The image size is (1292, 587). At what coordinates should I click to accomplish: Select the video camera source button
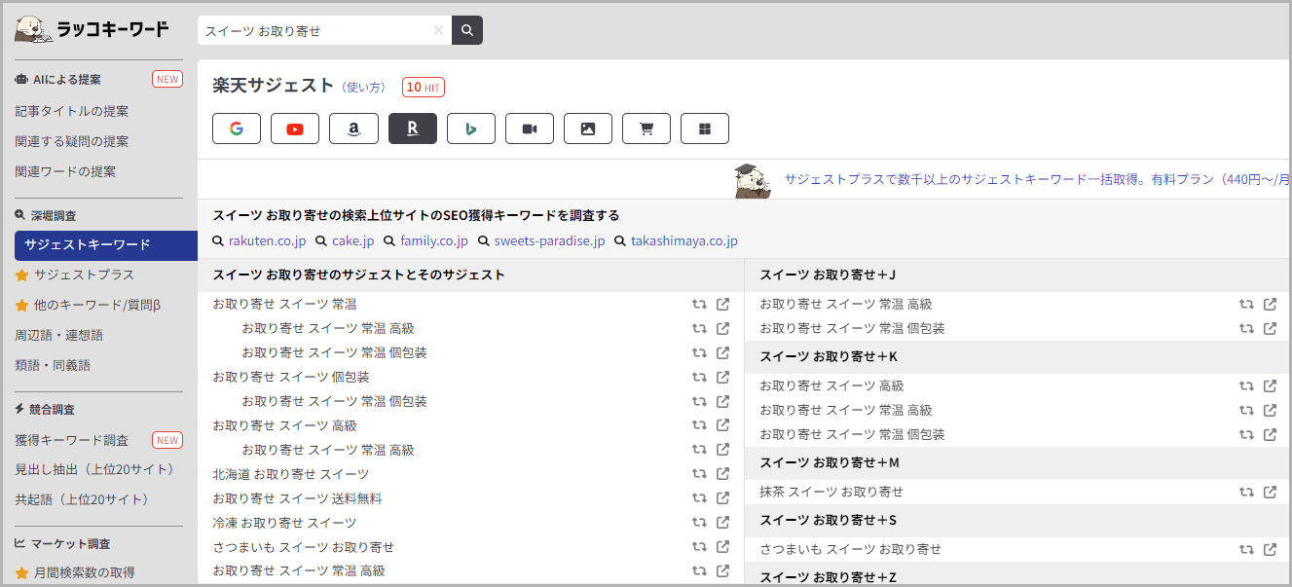pyautogui.click(x=530, y=128)
